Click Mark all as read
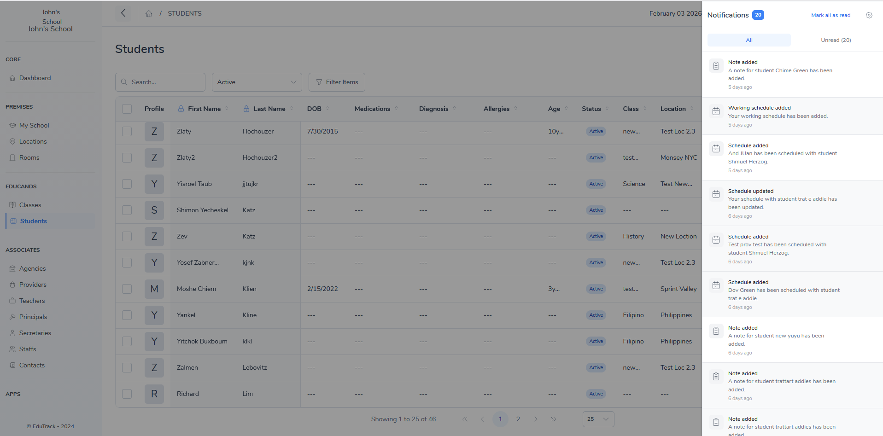The width and height of the screenshot is (883, 436). click(830, 15)
